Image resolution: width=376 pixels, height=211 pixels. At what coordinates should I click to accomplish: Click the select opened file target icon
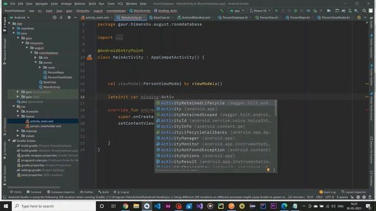coord(55,18)
